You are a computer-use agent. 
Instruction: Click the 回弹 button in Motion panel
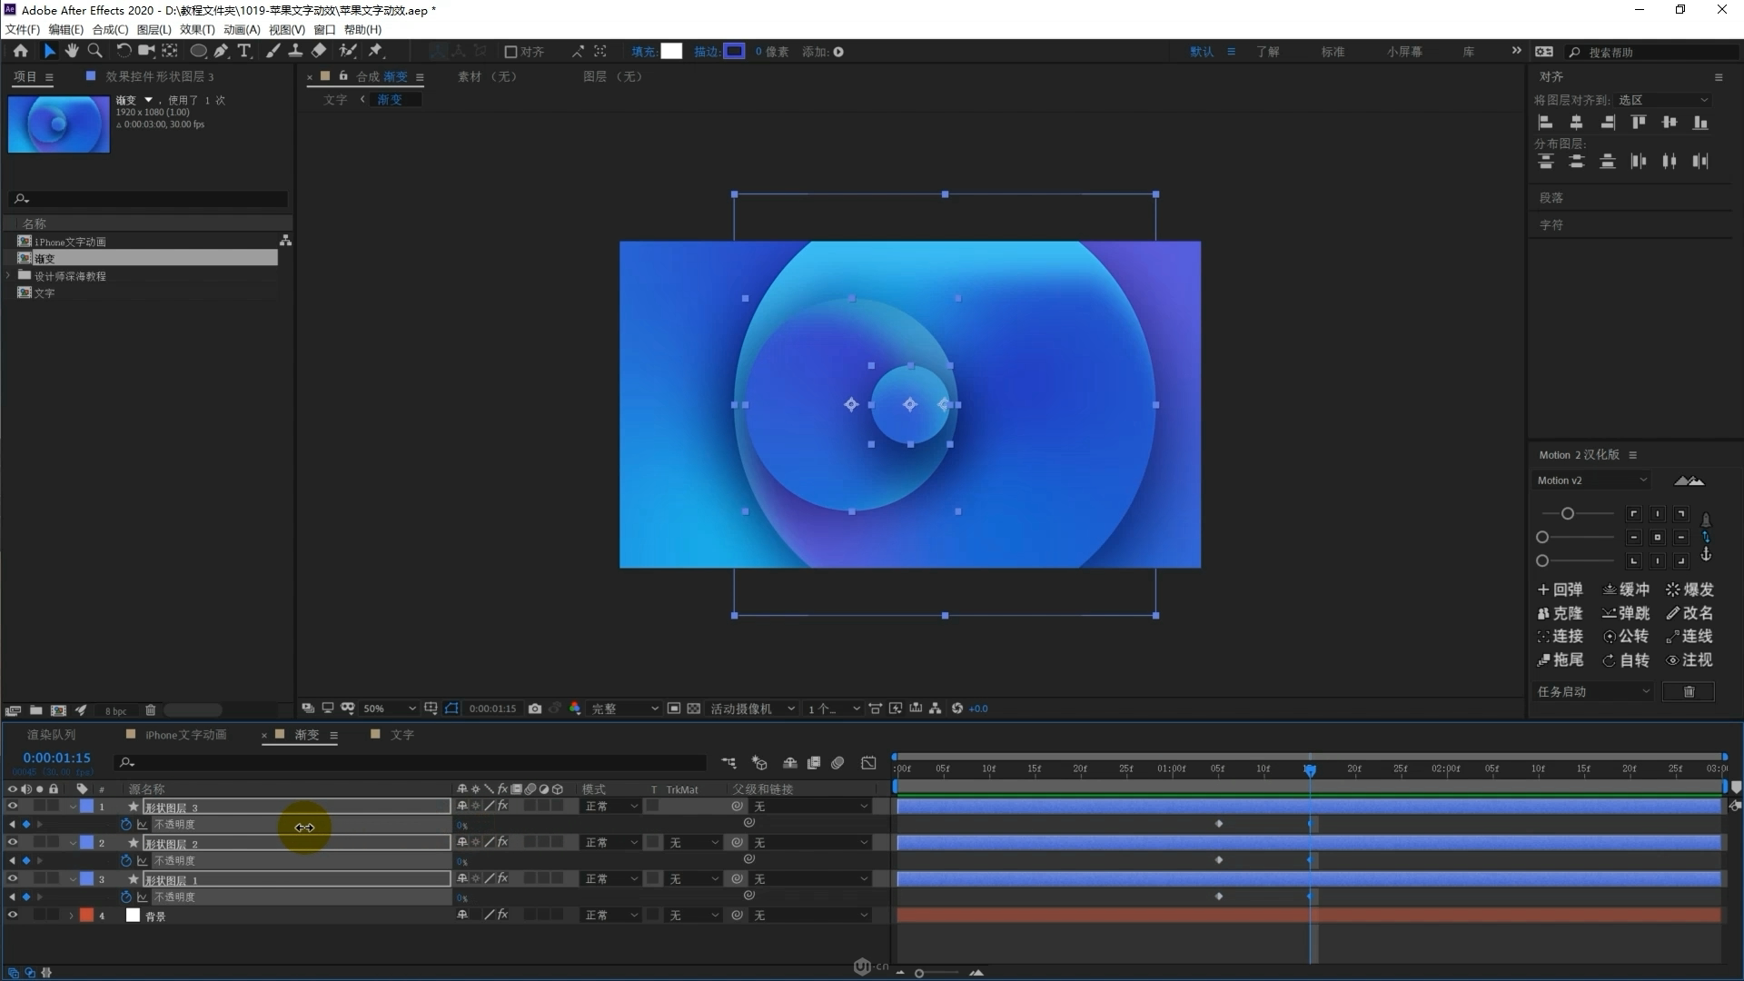tap(1561, 590)
